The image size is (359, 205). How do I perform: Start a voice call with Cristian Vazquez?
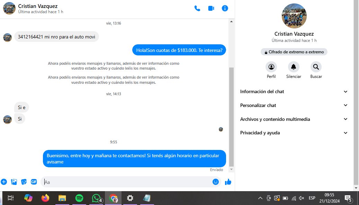point(197,8)
